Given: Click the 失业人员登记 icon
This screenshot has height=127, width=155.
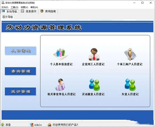Looking at the screenshot, I should click(x=130, y=84).
